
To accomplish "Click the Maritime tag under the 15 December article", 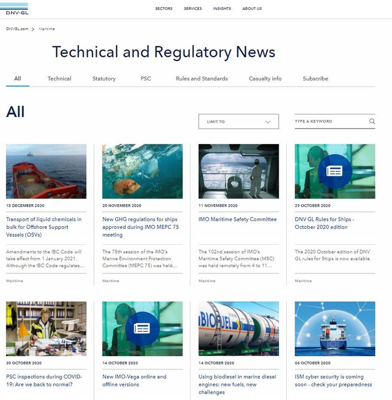I will point(15,281).
